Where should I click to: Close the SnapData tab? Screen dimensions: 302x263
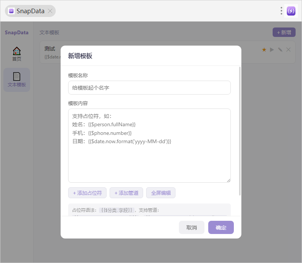[x=50, y=11]
